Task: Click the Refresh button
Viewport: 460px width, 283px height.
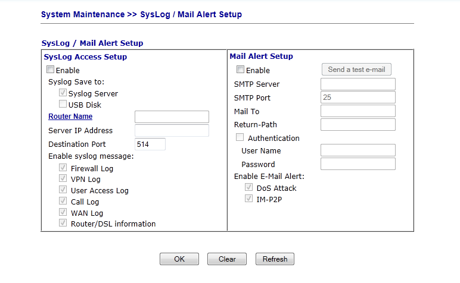Action: click(x=275, y=259)
